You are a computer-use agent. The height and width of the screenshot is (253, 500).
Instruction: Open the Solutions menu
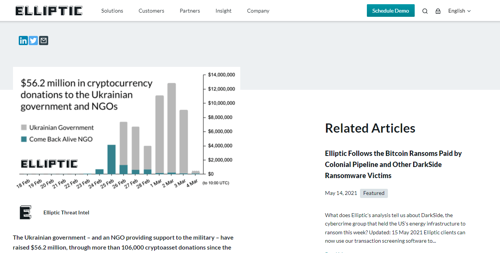coord(112,11)
